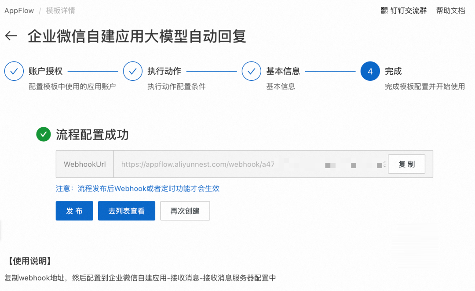Copy the webhook URL with 复制 button
475x291 pixels.
point(406,164)
